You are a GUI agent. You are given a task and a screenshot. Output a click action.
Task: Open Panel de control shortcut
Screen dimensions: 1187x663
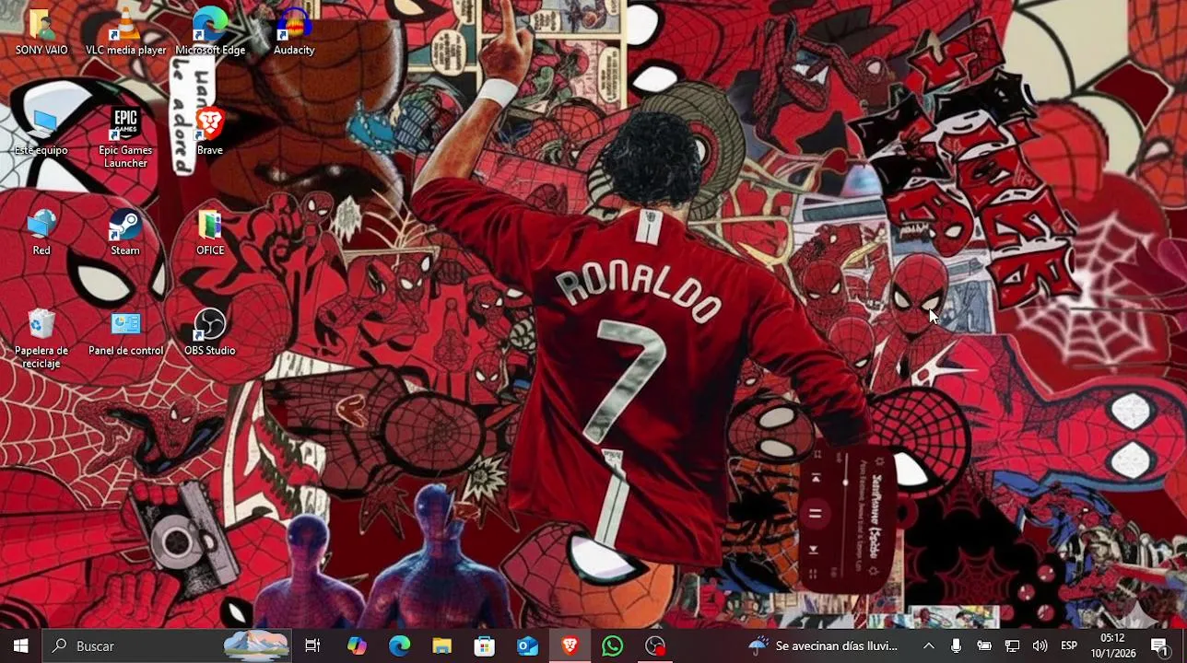pyautogui.click(x=125, y=332)
